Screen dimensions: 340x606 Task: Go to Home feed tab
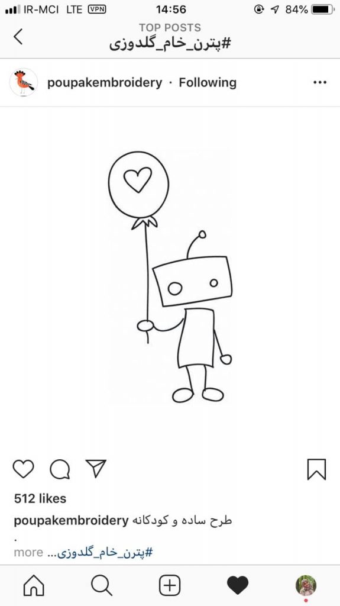click(34, 585)
